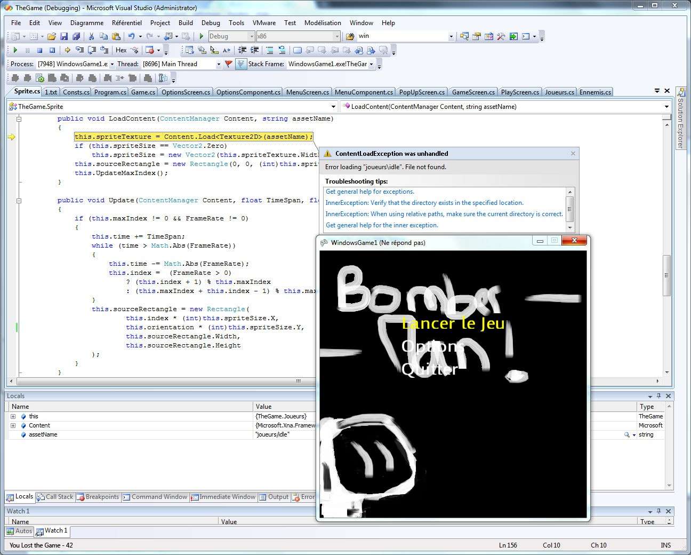Open the Find in Files icon

point(350,36)
